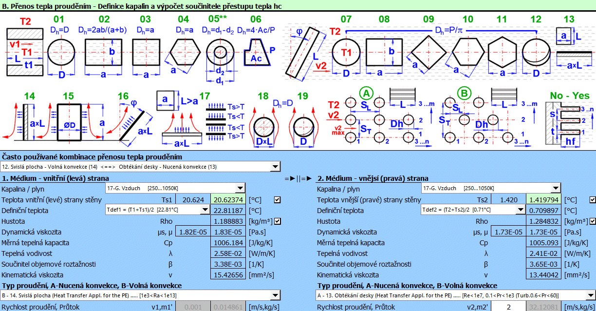
Task: Open the left side flow type dropdown
Action: coord(276,296)
